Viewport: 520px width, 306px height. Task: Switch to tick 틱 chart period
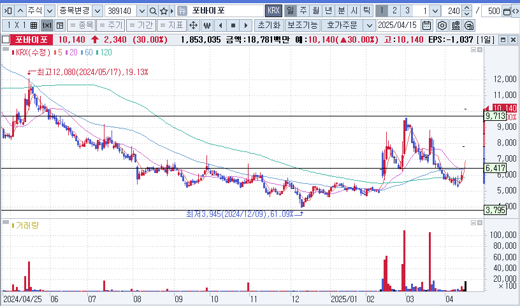pyautogui.click(x=366, y=11)
